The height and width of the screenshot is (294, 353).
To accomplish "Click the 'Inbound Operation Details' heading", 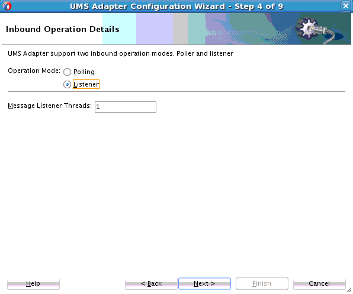I will pos(63,29).
